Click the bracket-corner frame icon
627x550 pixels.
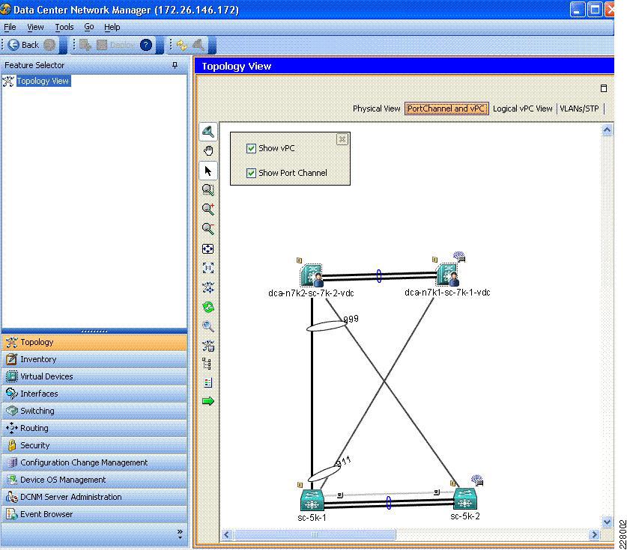click(x=208, y=268)
